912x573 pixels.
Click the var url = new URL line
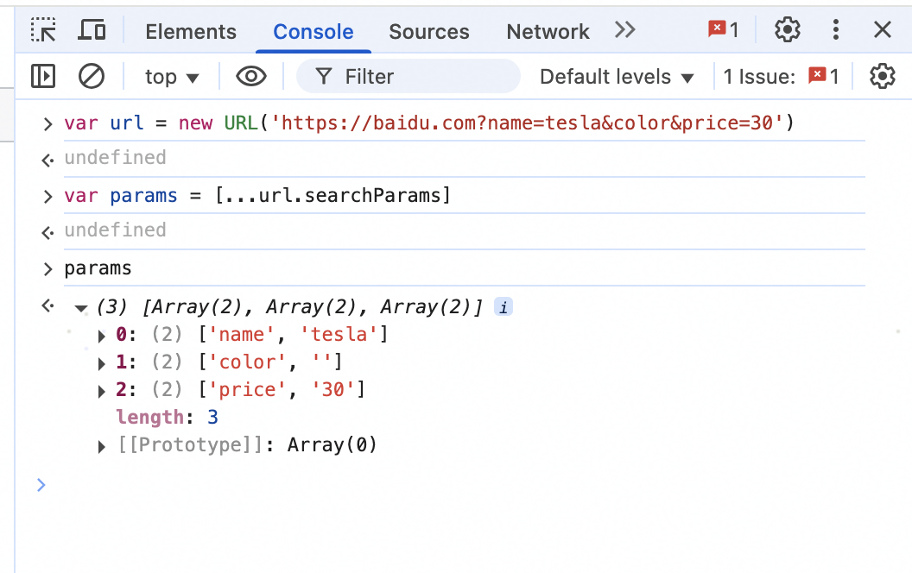click(x=429, y=123)
